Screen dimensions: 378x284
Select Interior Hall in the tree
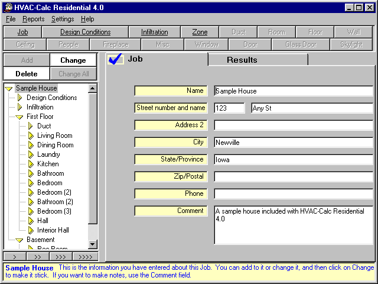tap(53, 230)
